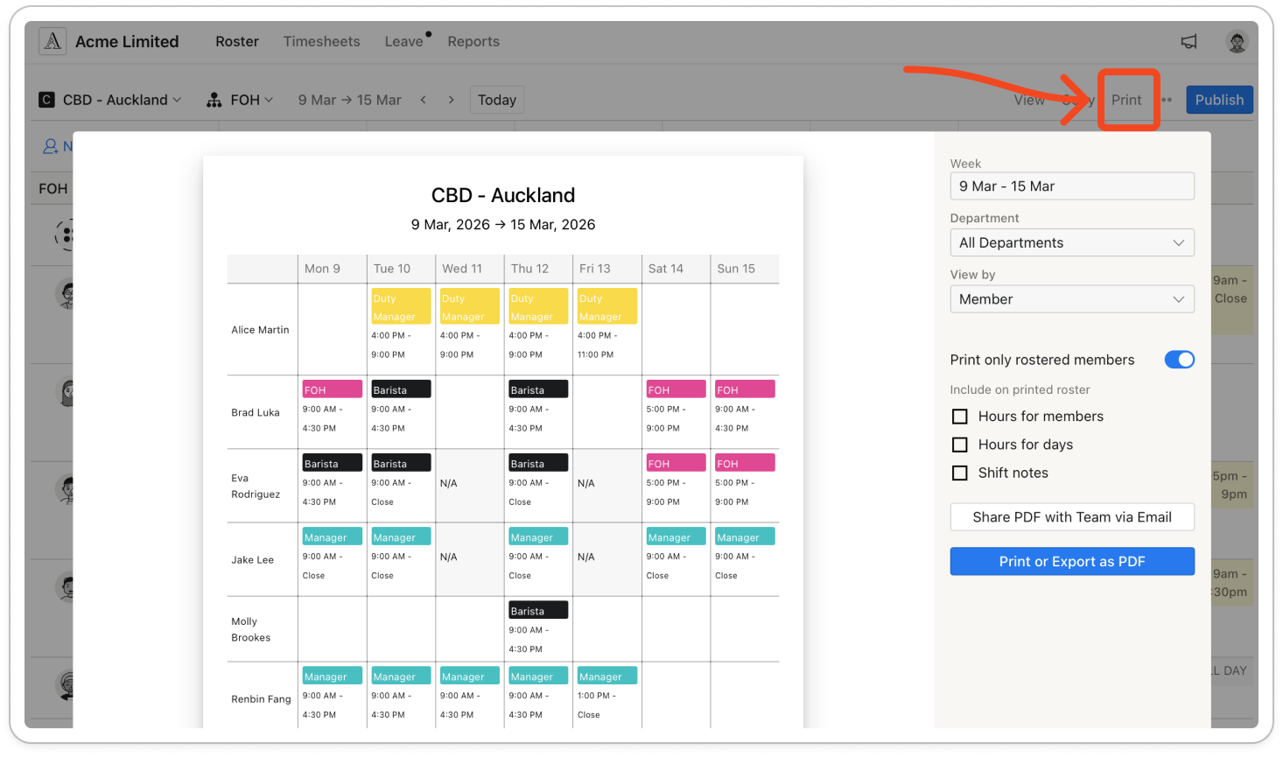The width and height of the screenshot is (1283, 757).
Task: Click the Week 9 Mar - 15 Mar field
Action: [1072, 186]
